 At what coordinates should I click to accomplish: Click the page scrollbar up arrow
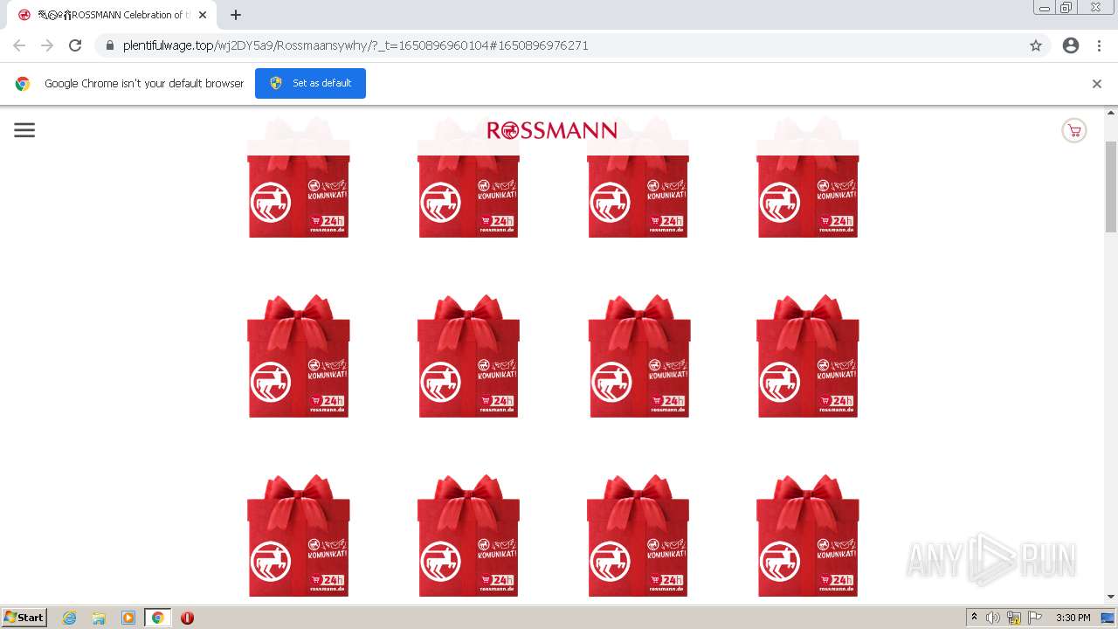(x=1111, y=113)
